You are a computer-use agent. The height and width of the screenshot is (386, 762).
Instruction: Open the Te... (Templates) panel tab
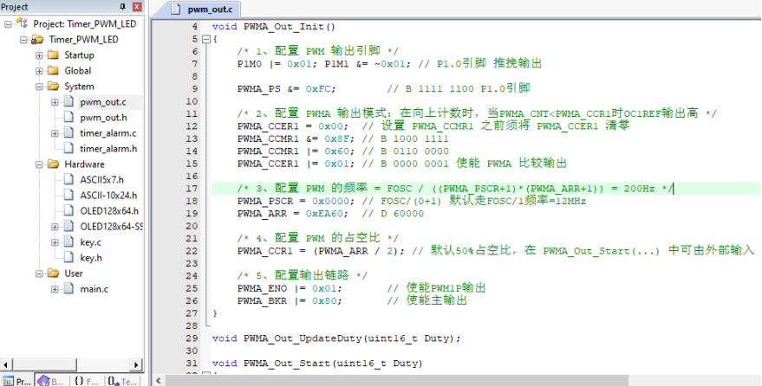pyautogui.click(x=122, y=381)
